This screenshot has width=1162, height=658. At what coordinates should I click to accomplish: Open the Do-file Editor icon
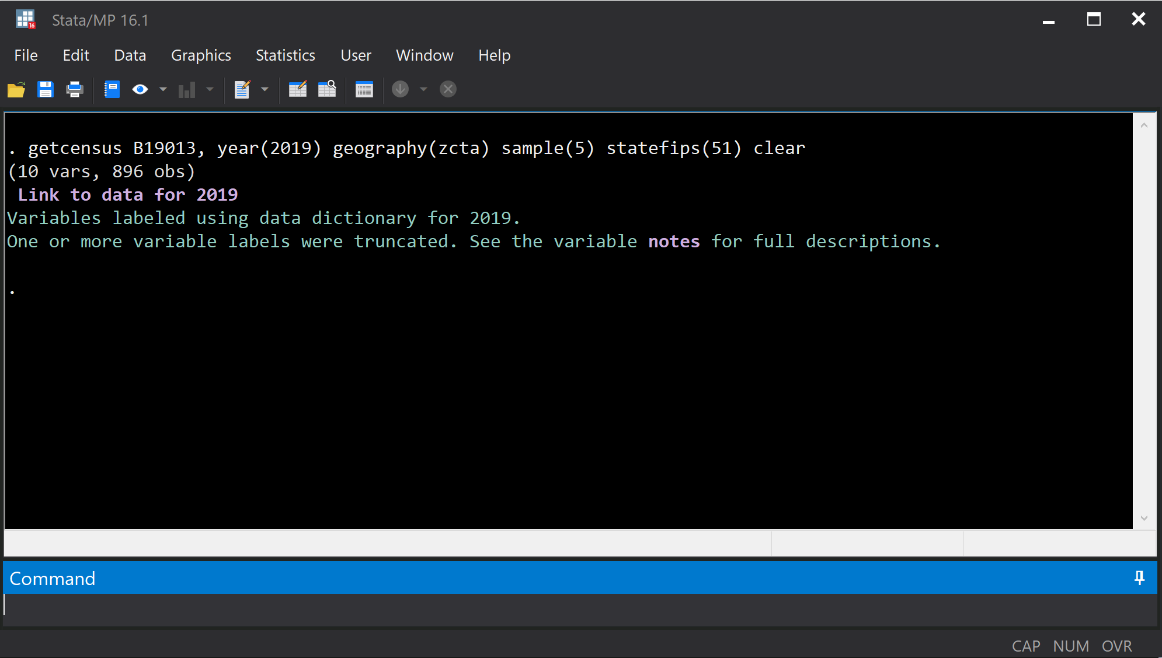tap(242, 90)
